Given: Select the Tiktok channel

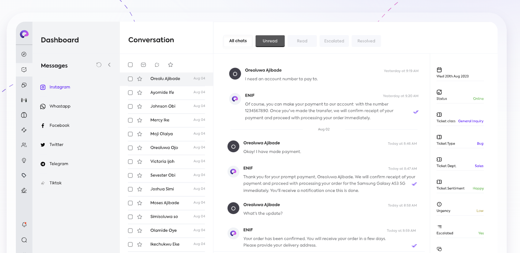Looking at the screenshot, I should 51,183.
